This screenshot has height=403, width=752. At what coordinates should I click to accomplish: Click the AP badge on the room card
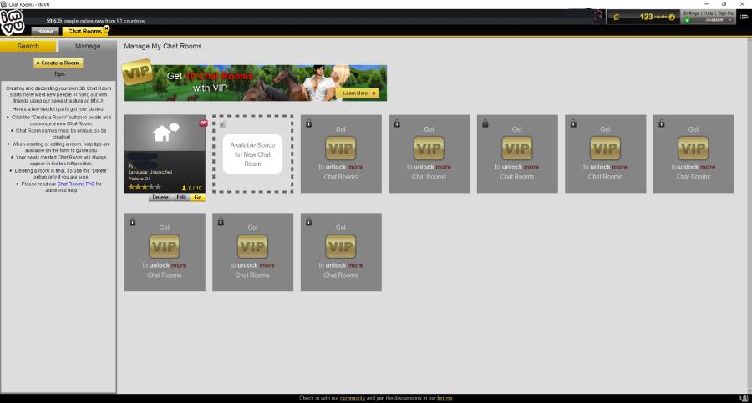(x=203, y=123)
